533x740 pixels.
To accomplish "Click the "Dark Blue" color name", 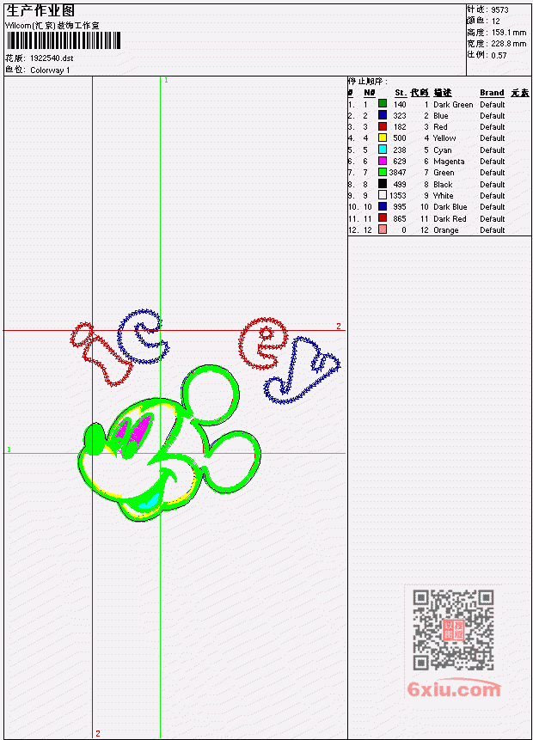I will click(x=450, y=207).
